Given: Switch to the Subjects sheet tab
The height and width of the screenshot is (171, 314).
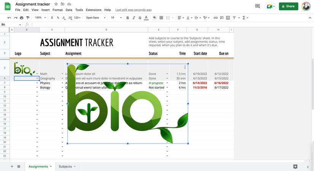Looking at the screenshot, I should pyautogui.click(x=67, y=166).
